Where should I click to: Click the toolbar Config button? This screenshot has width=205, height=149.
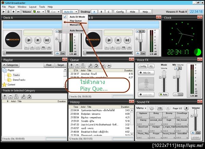click(120, 12)
